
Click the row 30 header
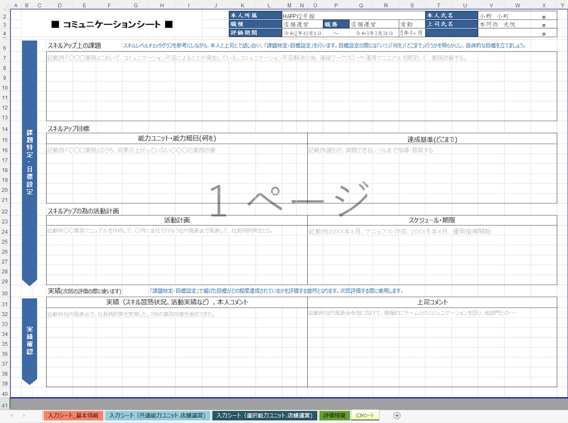(5, 293)
